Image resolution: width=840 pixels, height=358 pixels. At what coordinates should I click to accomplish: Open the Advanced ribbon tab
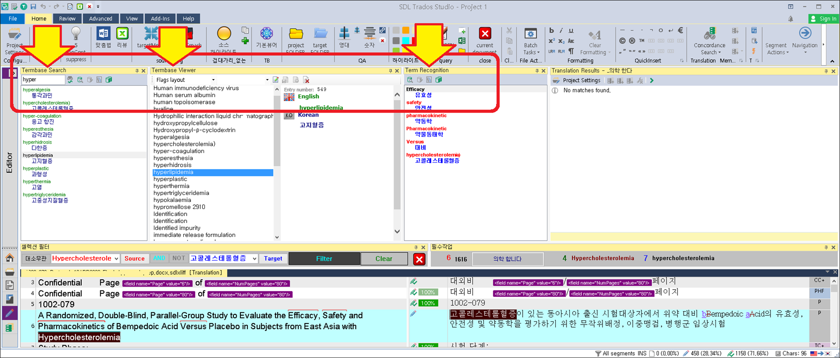pos(100,19)
